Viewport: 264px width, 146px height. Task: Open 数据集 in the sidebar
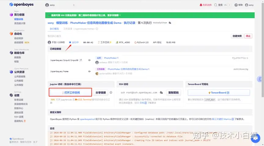click(x=17, y=57)
